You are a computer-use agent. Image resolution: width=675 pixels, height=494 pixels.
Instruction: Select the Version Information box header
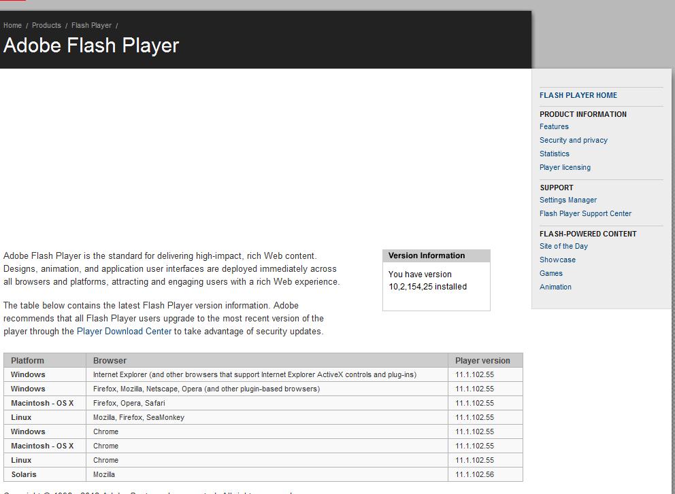coord(436,255)
